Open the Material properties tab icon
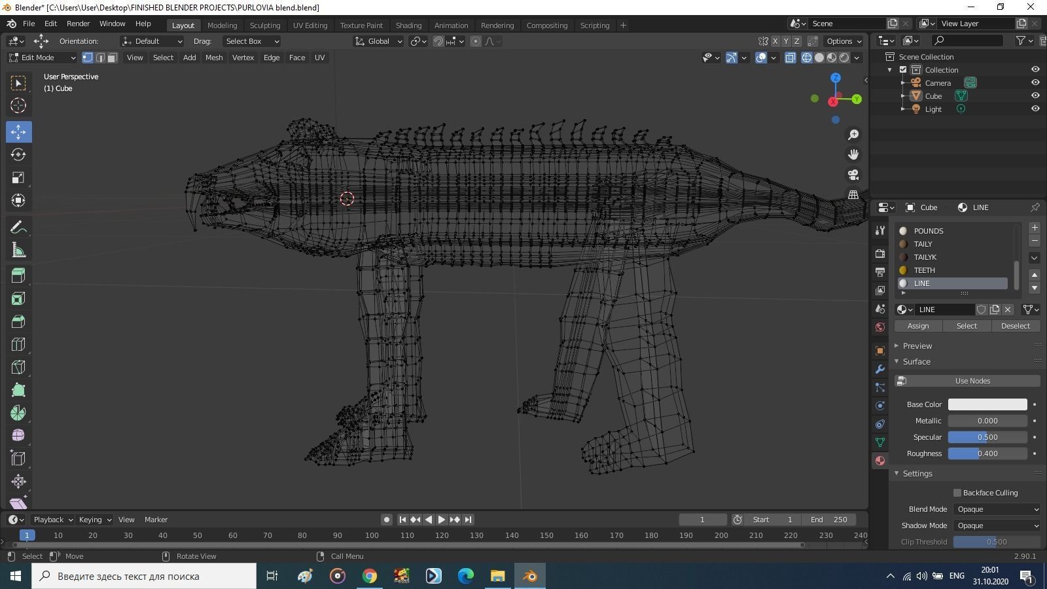The height and width of the screenshot is (589, 1047). (x=880, y=461)
